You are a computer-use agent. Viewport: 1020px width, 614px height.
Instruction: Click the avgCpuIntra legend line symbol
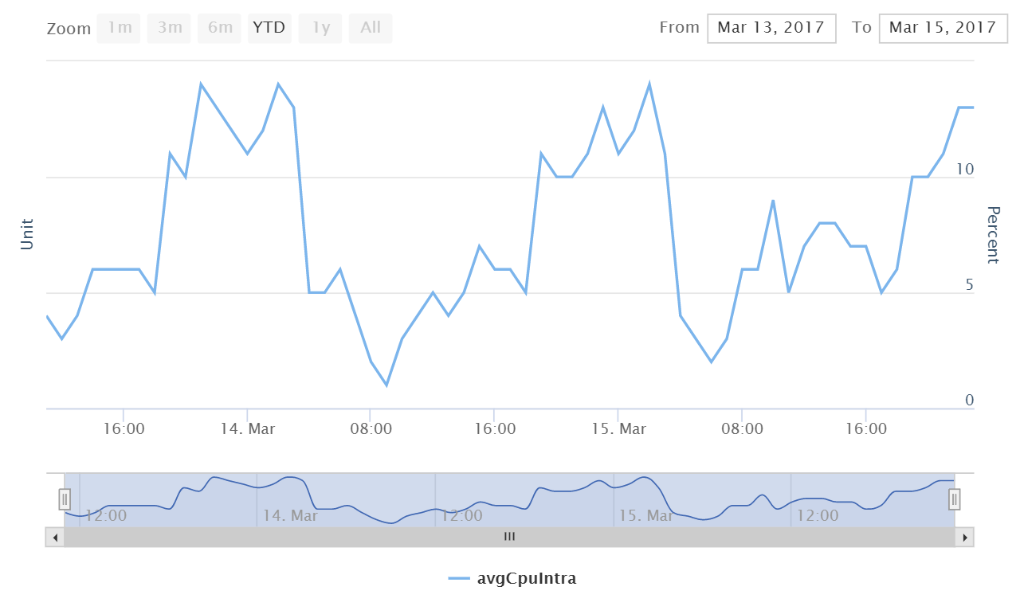coord(461,579)
